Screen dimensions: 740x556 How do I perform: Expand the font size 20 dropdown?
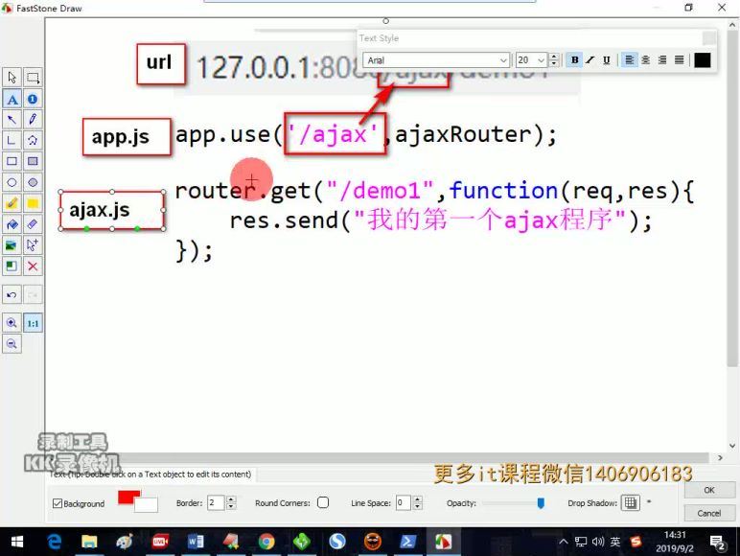pyautogui.click(x=542, y=60)
